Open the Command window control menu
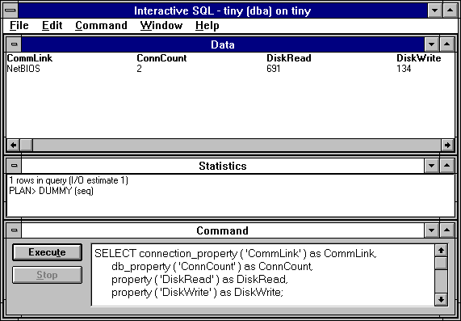The image size is (461, 321). coord(14,230)
